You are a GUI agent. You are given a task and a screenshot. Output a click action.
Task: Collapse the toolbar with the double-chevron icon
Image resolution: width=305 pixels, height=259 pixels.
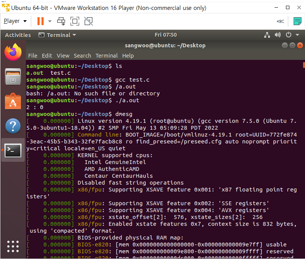pos(280,21)
